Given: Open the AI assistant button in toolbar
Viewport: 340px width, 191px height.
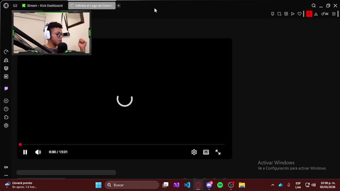Looking at the screenshot, I should pos(325,14).
